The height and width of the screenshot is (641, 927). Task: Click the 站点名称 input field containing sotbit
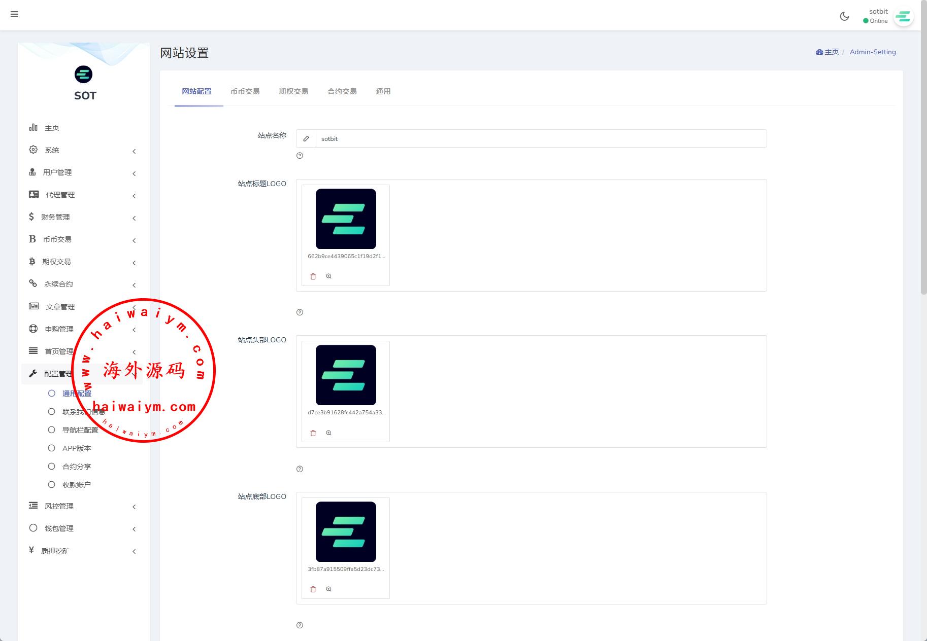[541, 138]
